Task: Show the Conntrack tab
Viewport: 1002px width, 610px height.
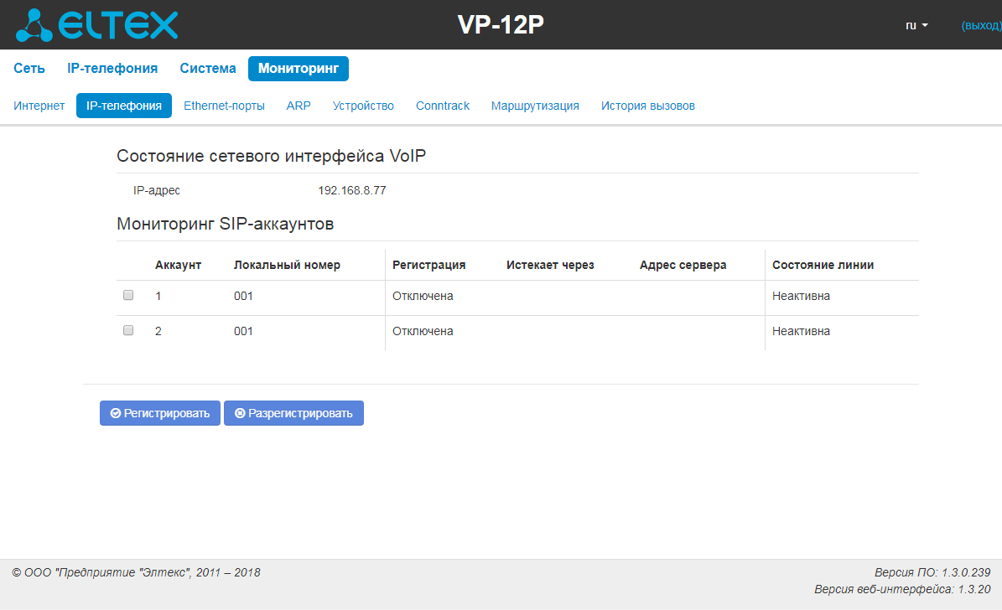Action: (x=443, y=106)
